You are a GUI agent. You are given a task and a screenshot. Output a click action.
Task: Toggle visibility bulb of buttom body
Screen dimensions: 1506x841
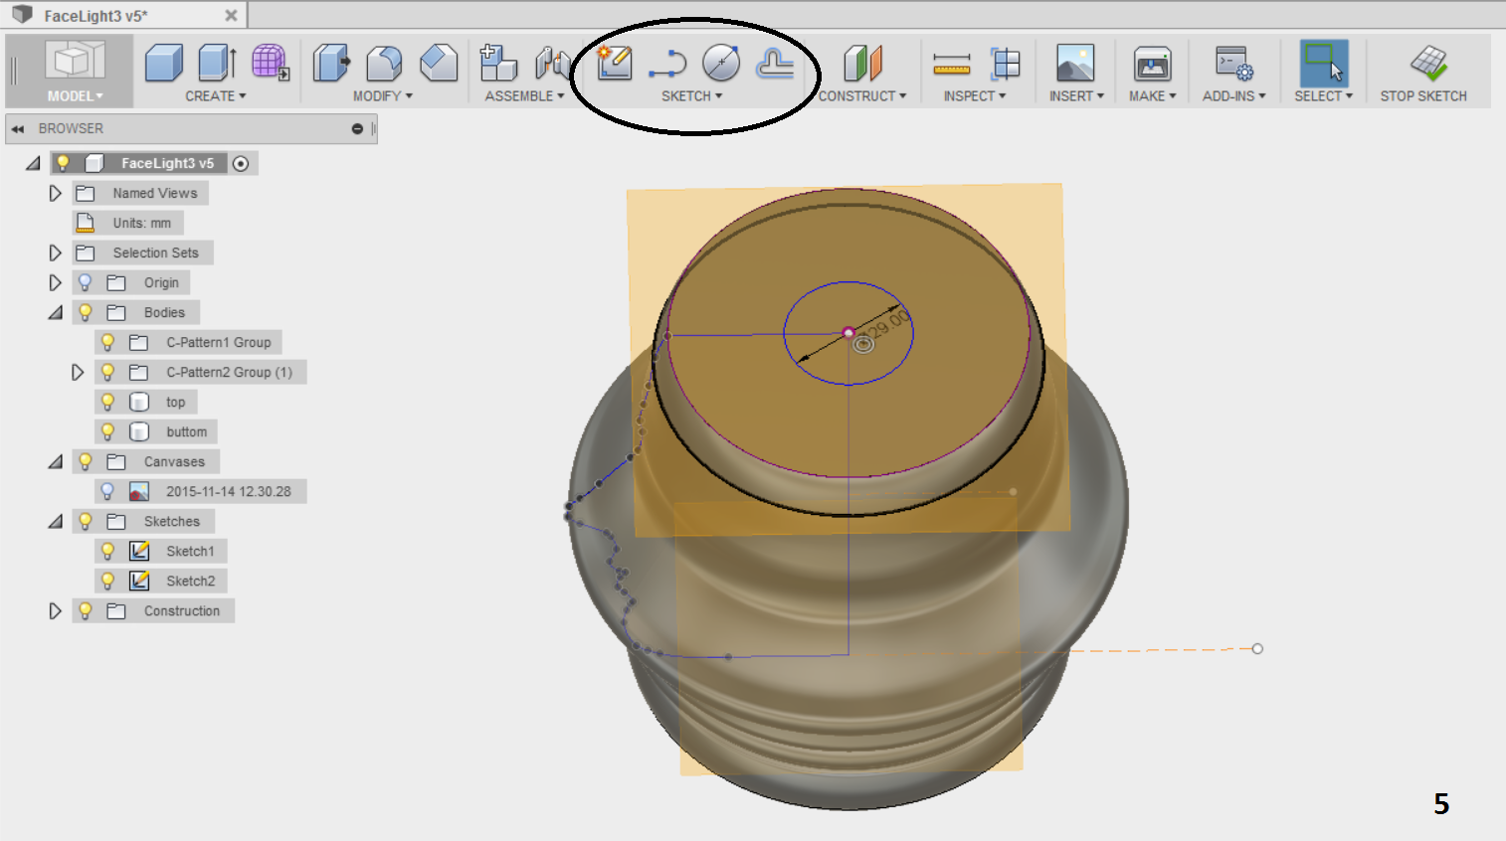coord(107,431)
